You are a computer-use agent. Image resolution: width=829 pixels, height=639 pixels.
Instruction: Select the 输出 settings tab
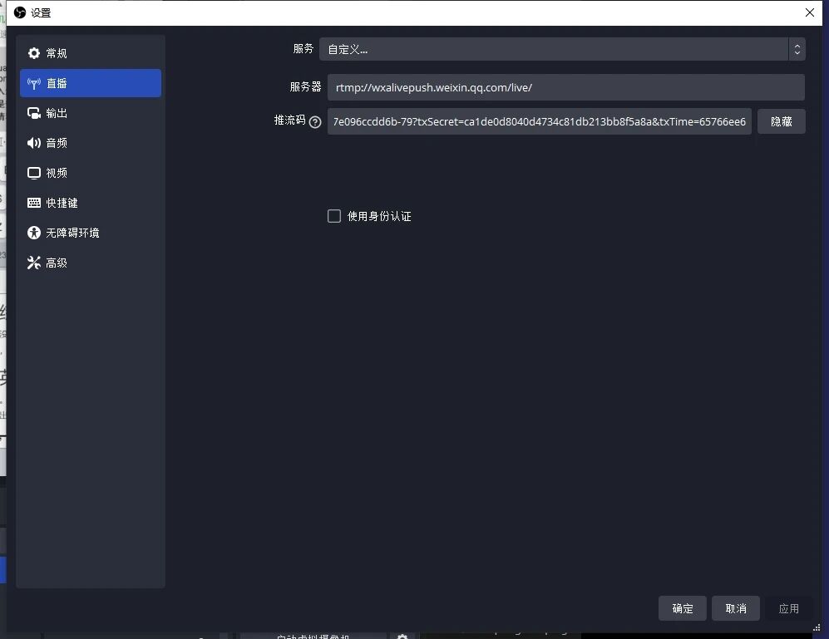tap(91, 113)
